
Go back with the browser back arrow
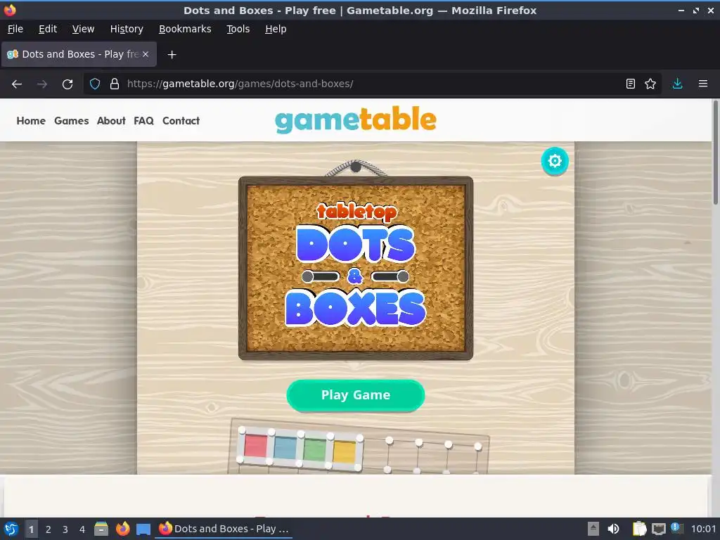[17, 84]
